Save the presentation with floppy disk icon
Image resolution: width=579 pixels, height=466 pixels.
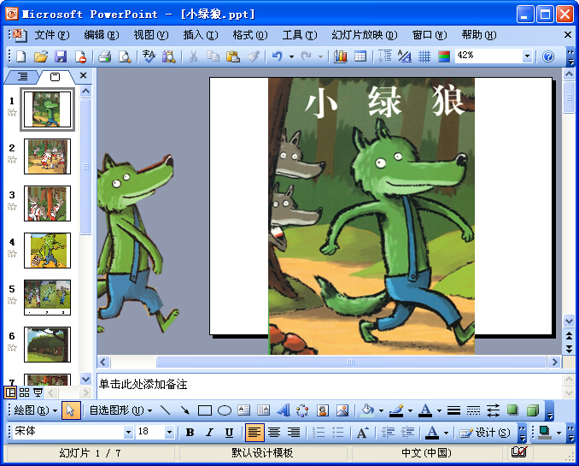61,56
